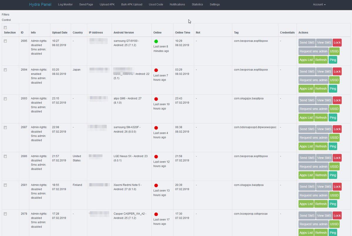Refresh device 2687
The height and width of the screenshot is (236, 352).
[321, 146]
